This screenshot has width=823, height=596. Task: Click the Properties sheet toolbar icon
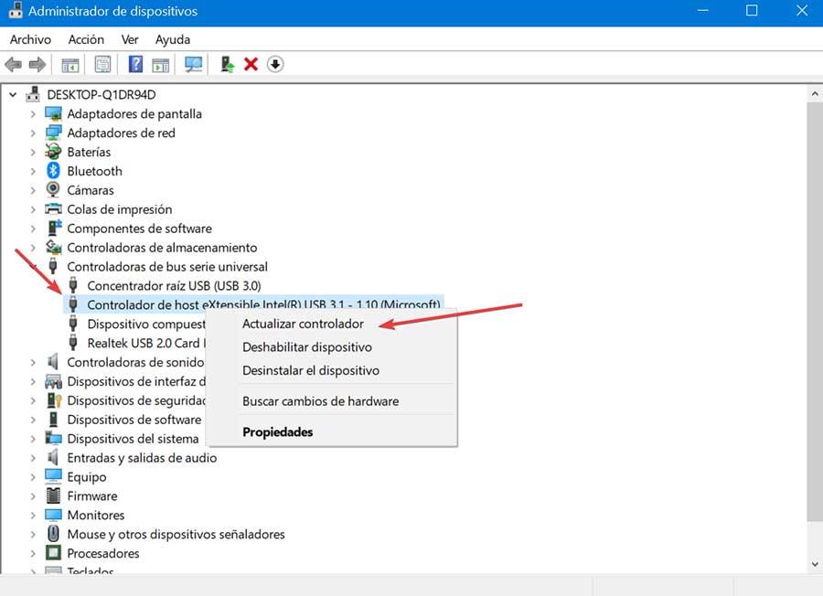[x=102, y=65]
